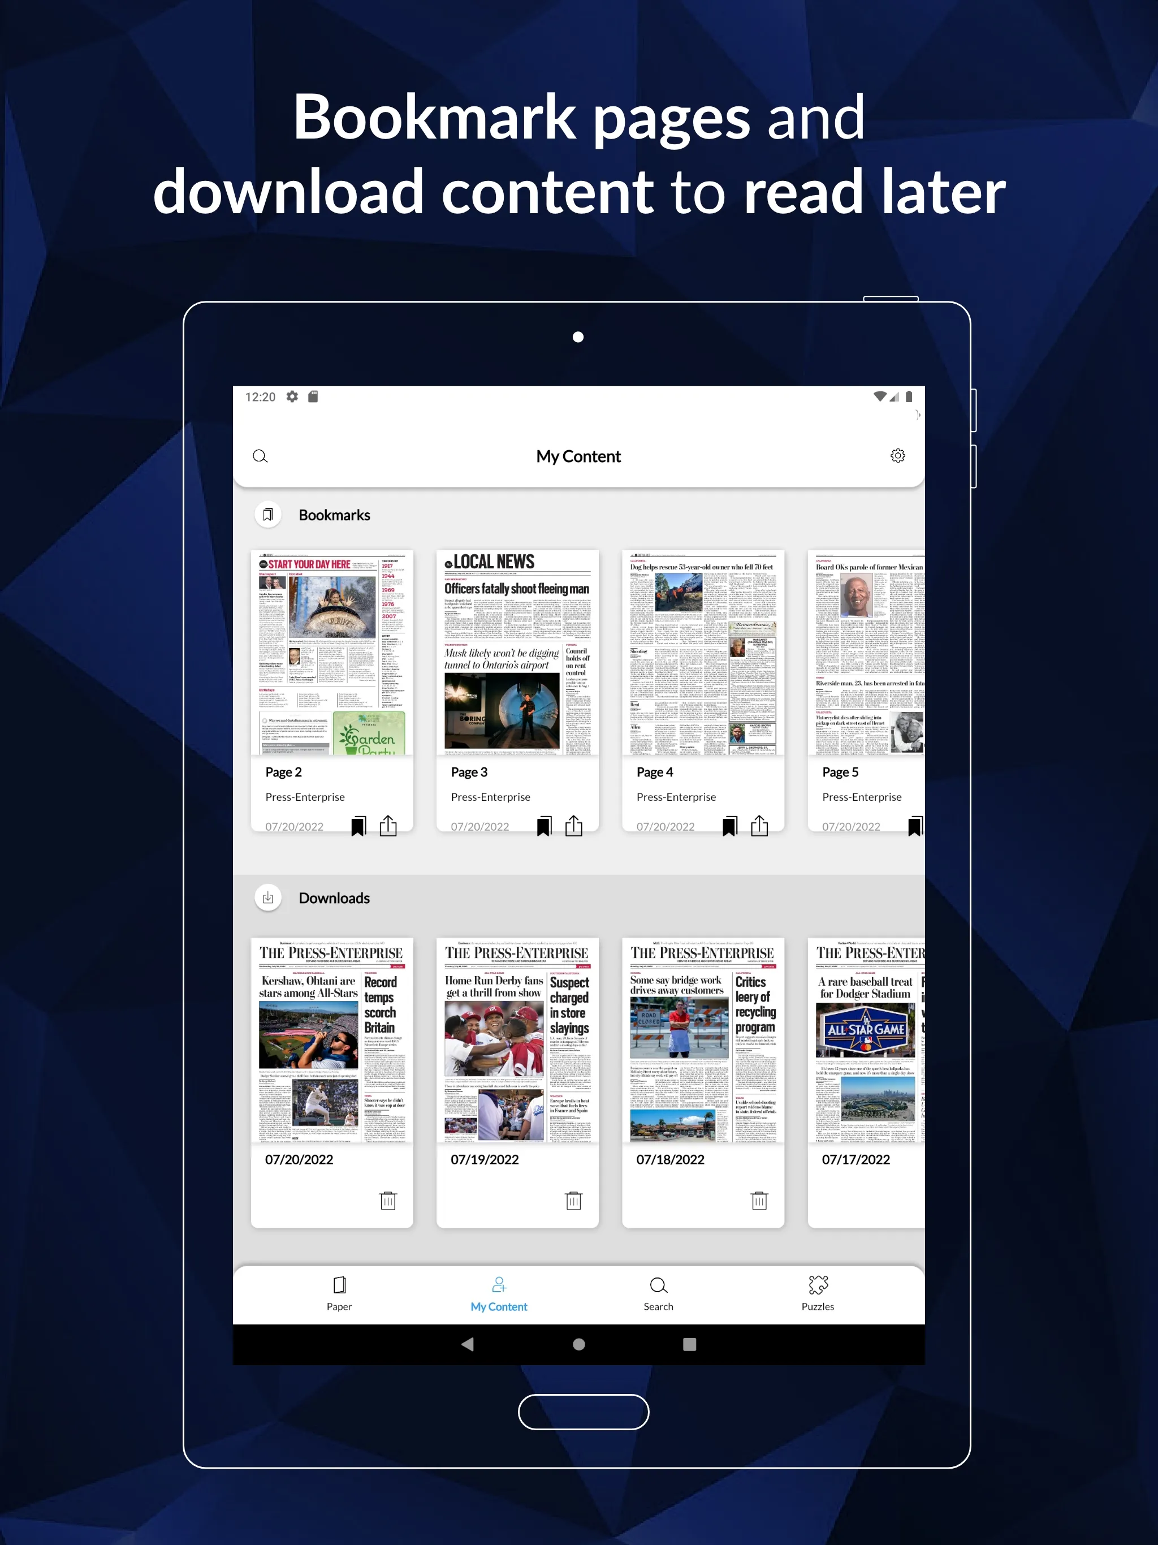This screenshot has height=1545, width=1158.
Task: Click the delete trash icon on 07/20/2022 download
Action: tap(389, 1202)
